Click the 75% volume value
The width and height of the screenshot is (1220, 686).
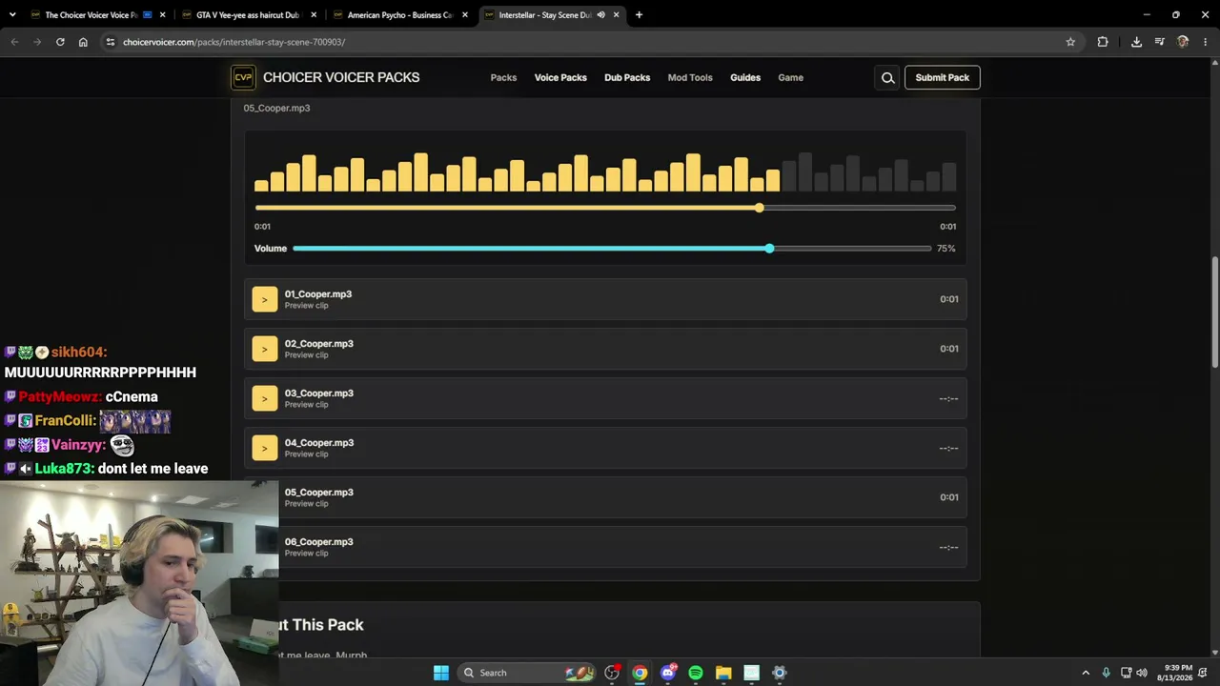click(x=945, y=249)
